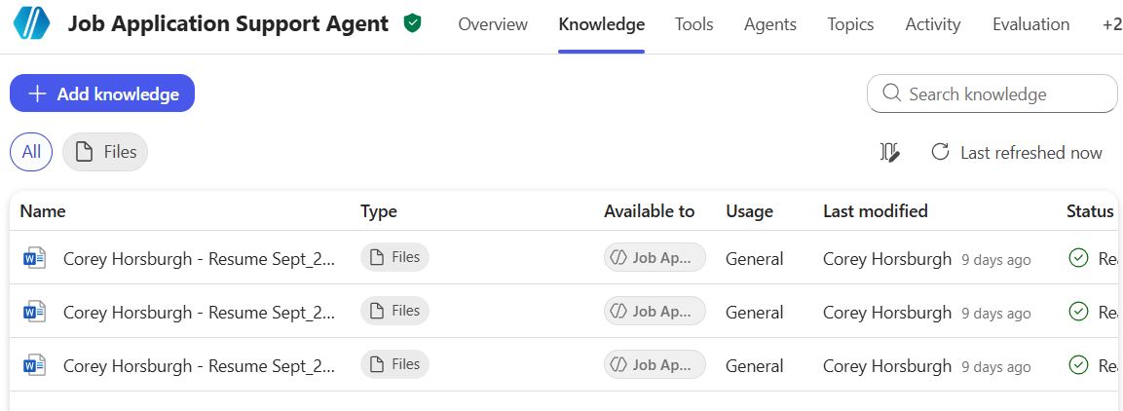
Task: Open the top row Corey Horsburgh resume file
Action: click(199, 258)
